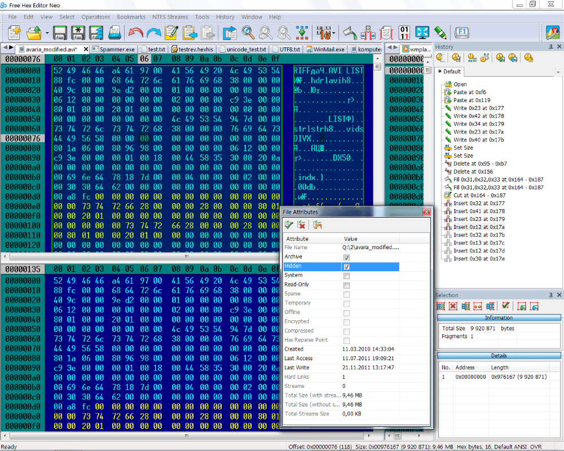Switch to the testrev.hexhis tab
This screenshot has width=564, height=451.
pyautogui.click(x=192, y=49)
